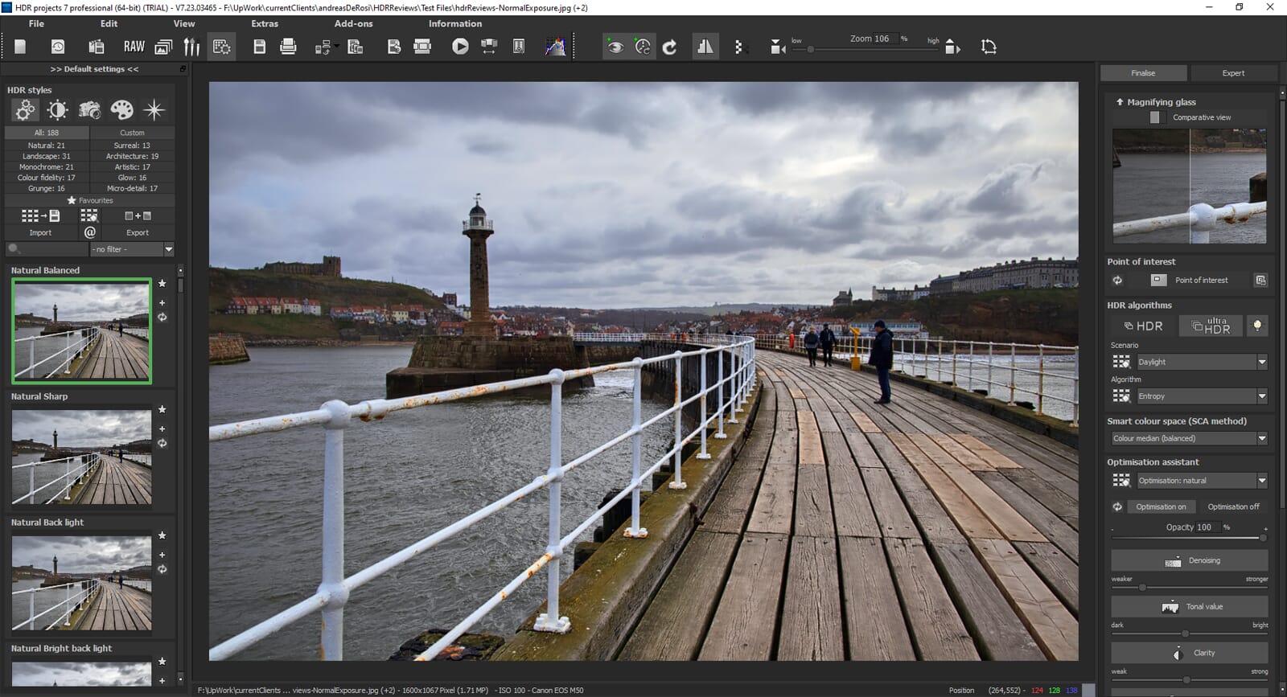Click the rotate crop frame icon
Viewport: 1287px width, 697px height.
click(x=989, y=47)
